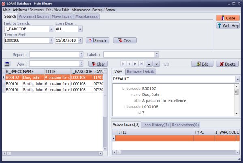Screen dimensions: 243x163
Task: Run the Search button
Action: (x=98, y=40)
